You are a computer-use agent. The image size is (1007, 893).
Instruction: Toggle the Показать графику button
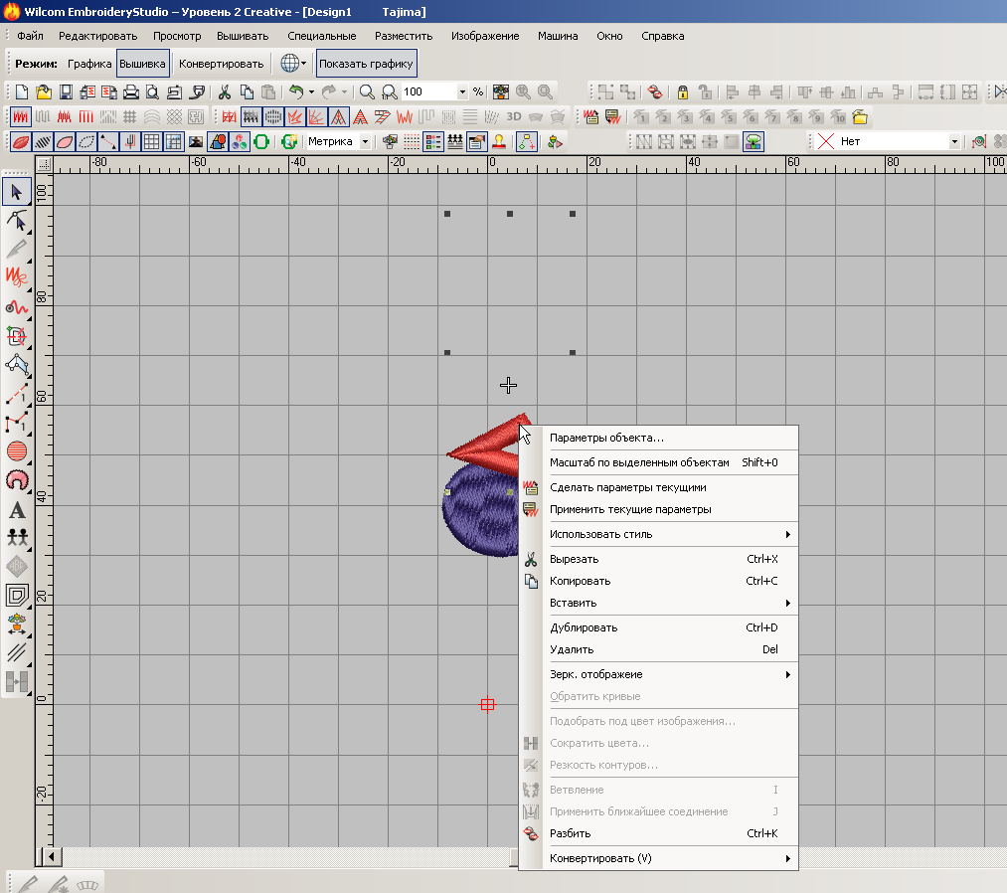click(366, 64)
